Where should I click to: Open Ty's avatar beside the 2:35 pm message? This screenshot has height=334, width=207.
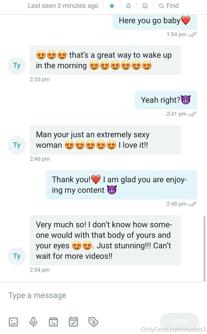(x=17, y=65)
